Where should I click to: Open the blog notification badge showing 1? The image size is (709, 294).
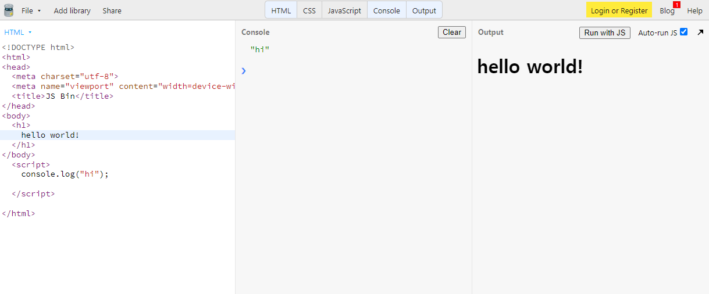pos(676,5)
